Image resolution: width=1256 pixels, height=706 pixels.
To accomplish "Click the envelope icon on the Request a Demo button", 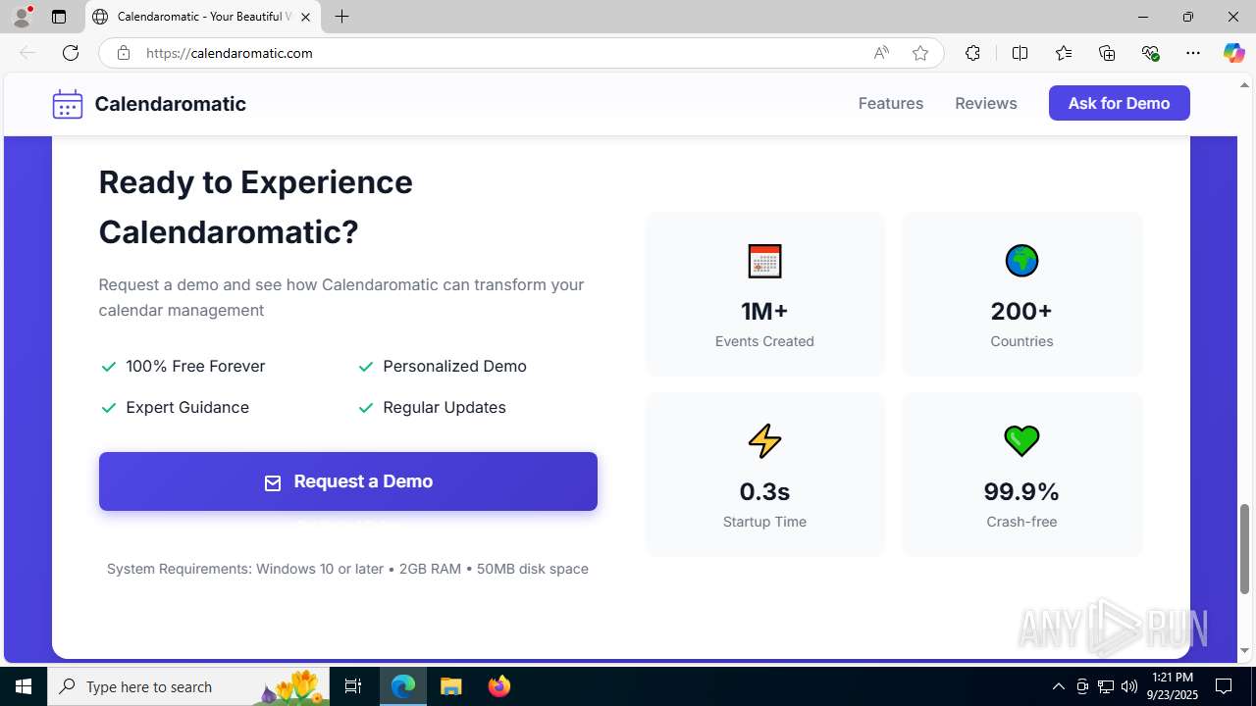I will (x=273, y=482).
